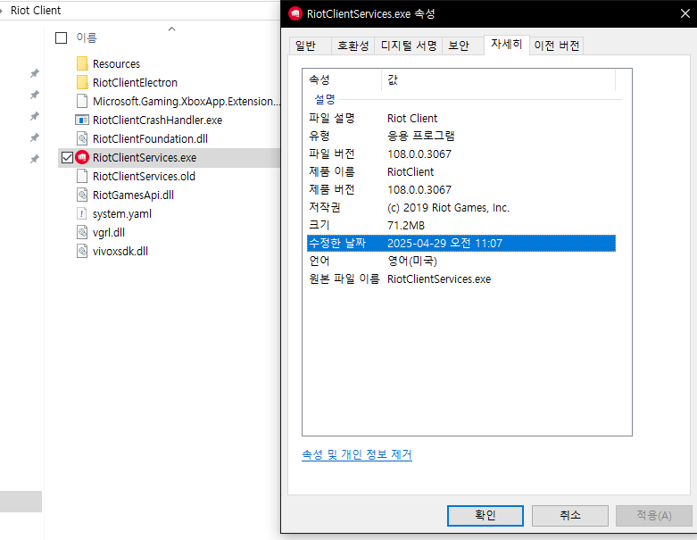Select the 자세히 tab

click(x=506, y=45)
